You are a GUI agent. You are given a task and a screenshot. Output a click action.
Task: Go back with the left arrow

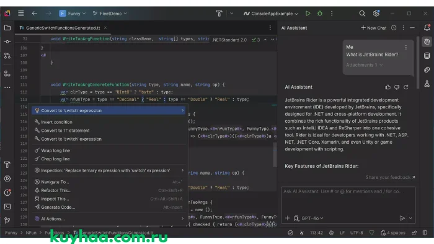[x=35, y=13]
